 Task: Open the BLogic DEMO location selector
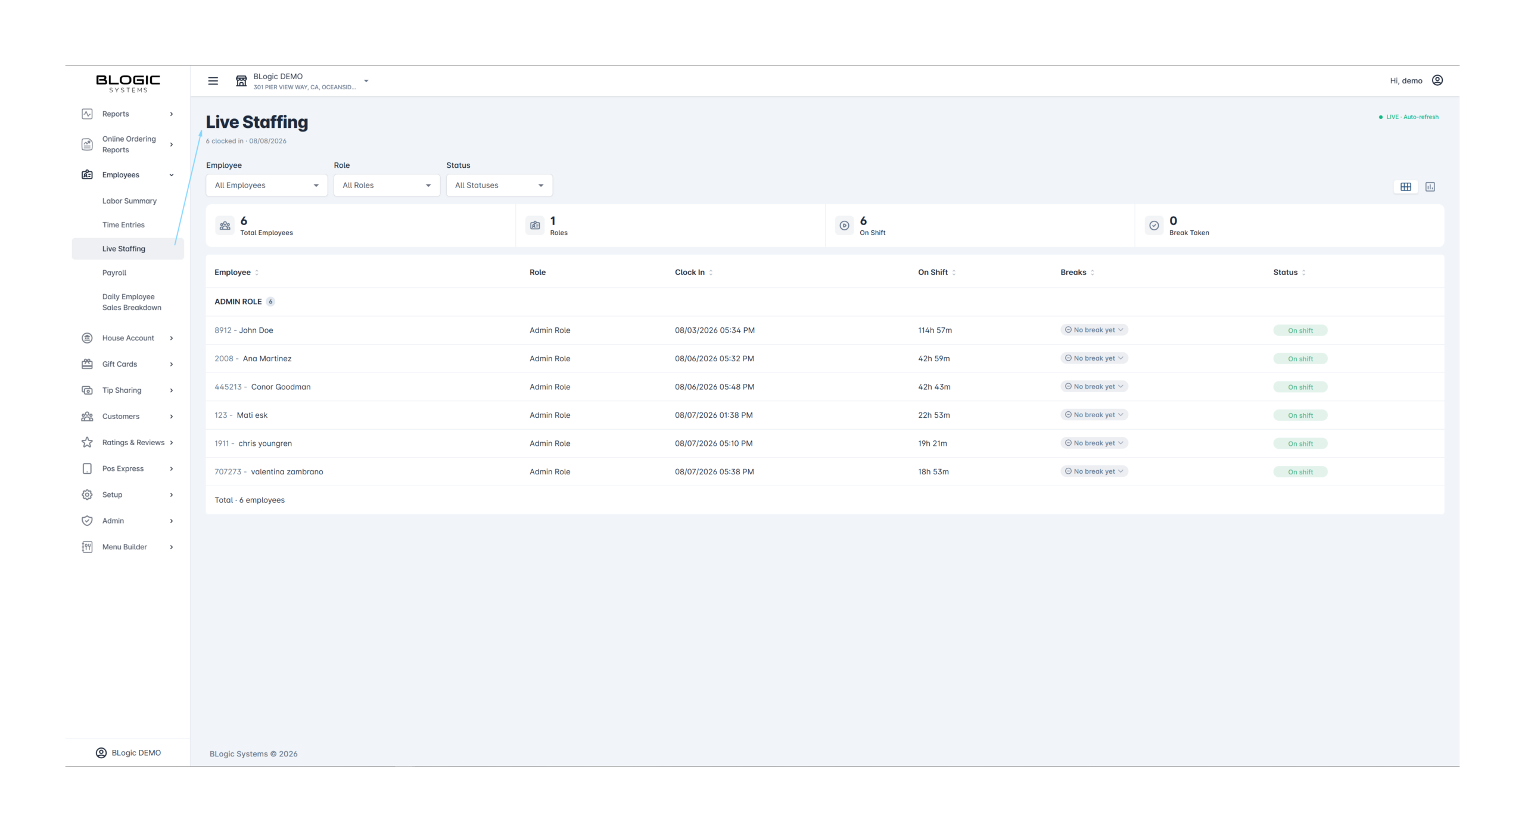click(x=303, y=81)
